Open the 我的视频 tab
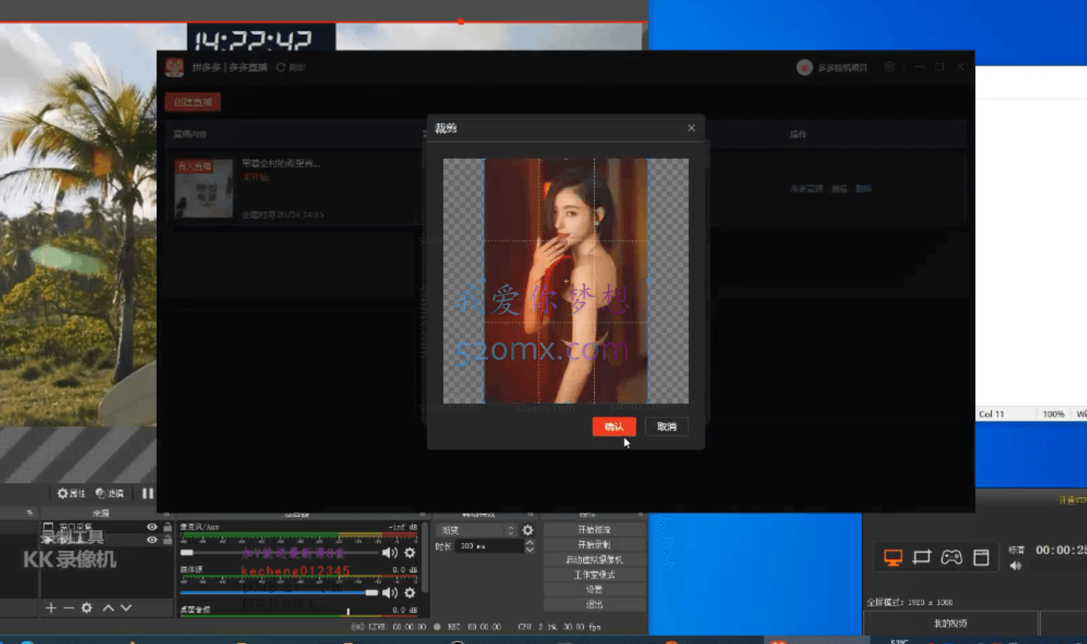The image size is (1087, 644). point(950,624)
